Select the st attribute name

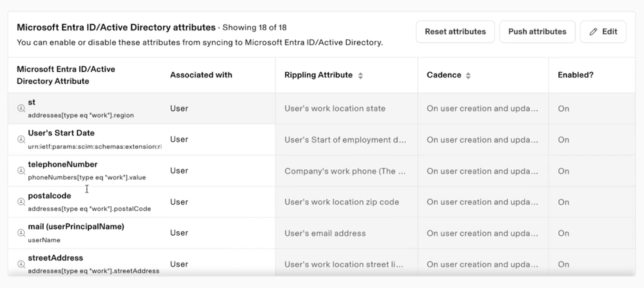point(32,102)
